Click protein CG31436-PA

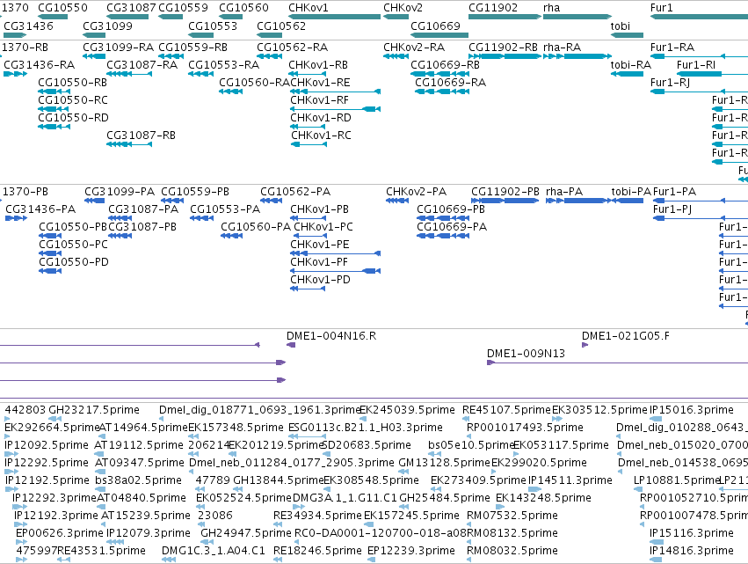coord(40,209)
